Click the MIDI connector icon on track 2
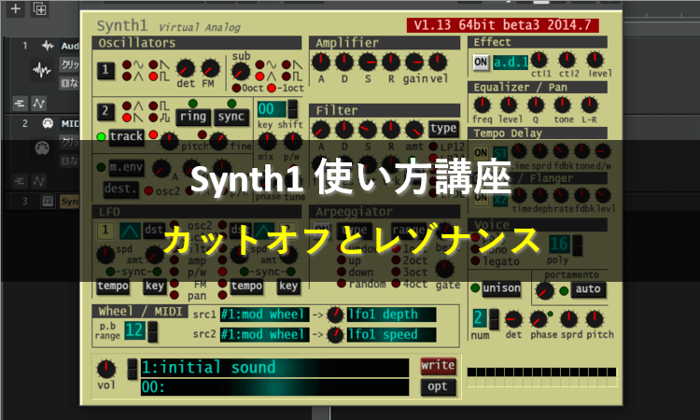Viewport: 700px width, 420px height. coord(41,147)
